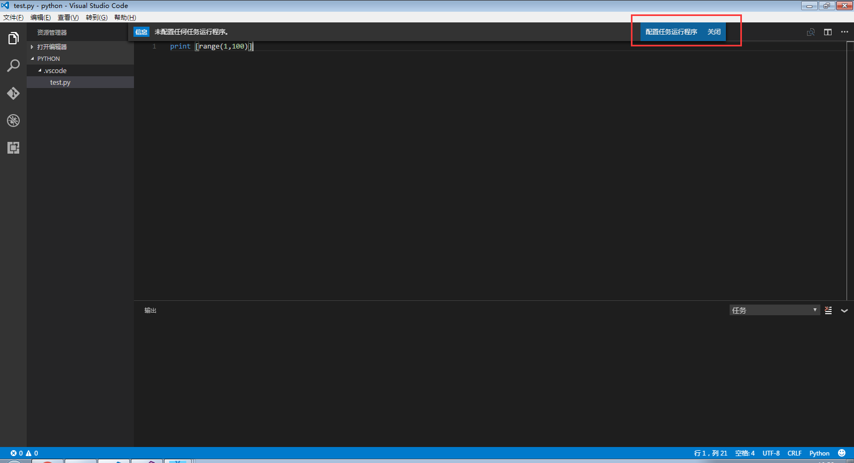
Task: Open the Search view in activity bar
Action: coord(13,66)
